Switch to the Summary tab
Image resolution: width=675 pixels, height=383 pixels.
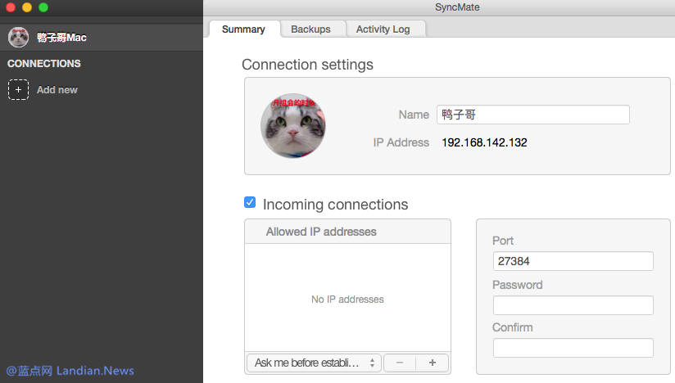click(x=243, y=29)
